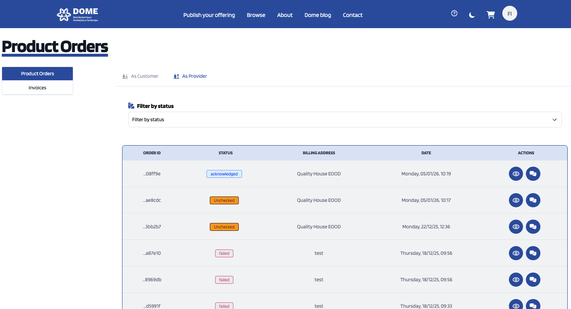The height and width of the screenshot is (309, 571).
Task: Select Invoices in the sidebar
Action: pyautogui.click(x=37, y=88)
